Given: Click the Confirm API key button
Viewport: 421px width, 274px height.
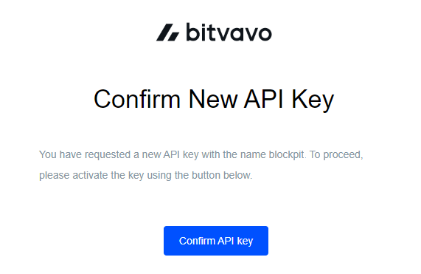Looking at the screenshot, I should coord(216,241).
